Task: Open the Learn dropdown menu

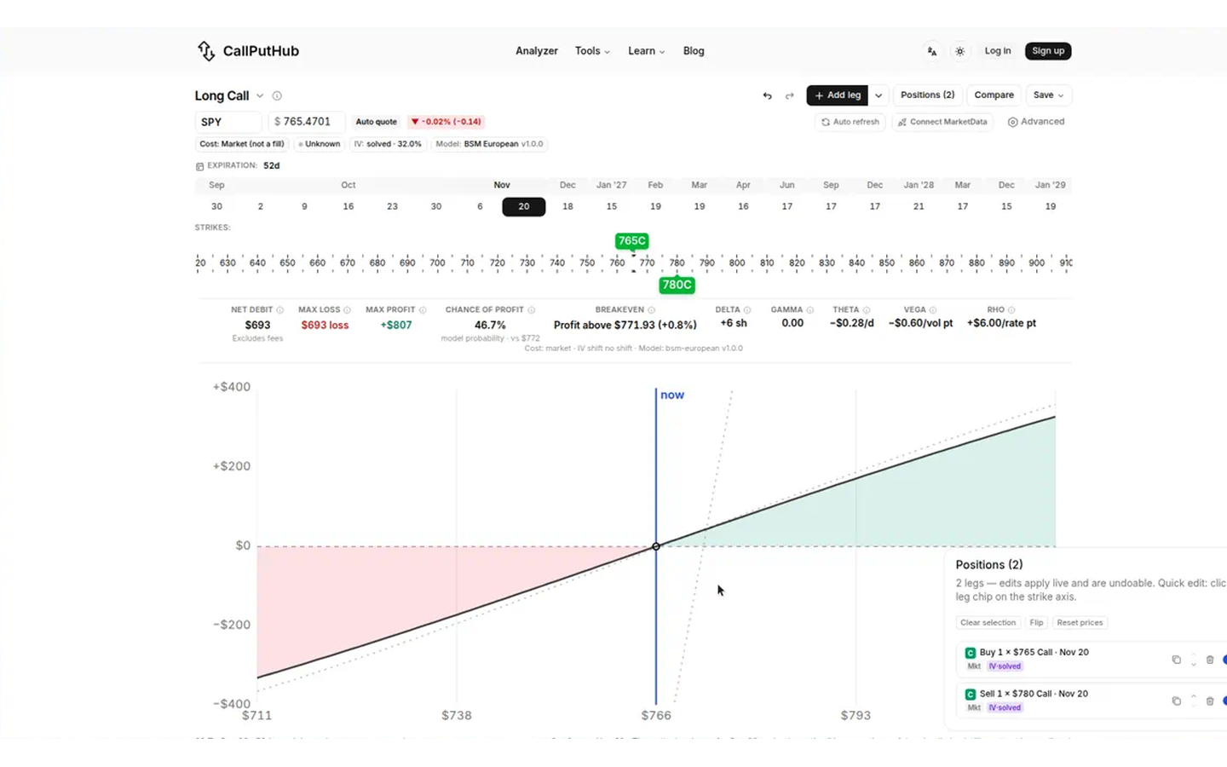Action: click(646, 51)
